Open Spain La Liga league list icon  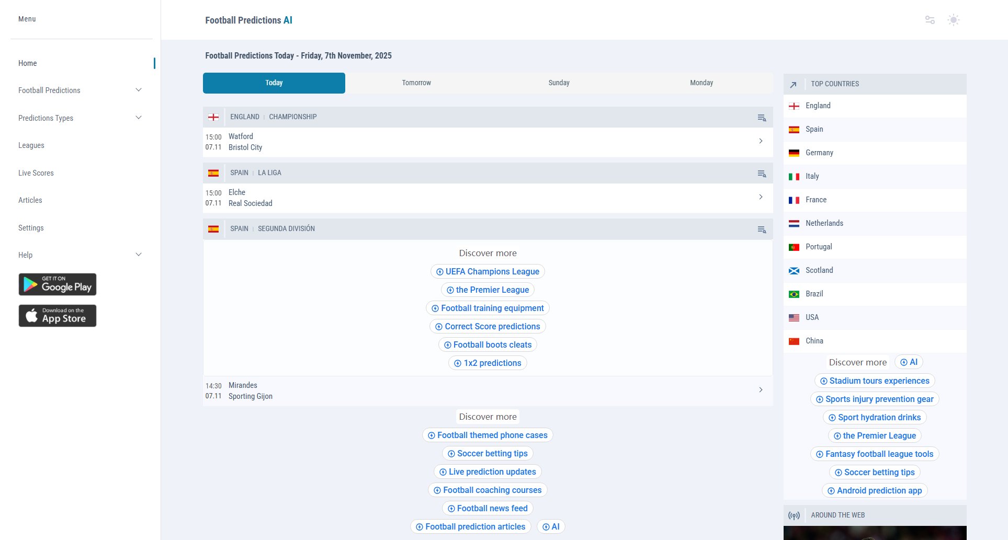762,174
